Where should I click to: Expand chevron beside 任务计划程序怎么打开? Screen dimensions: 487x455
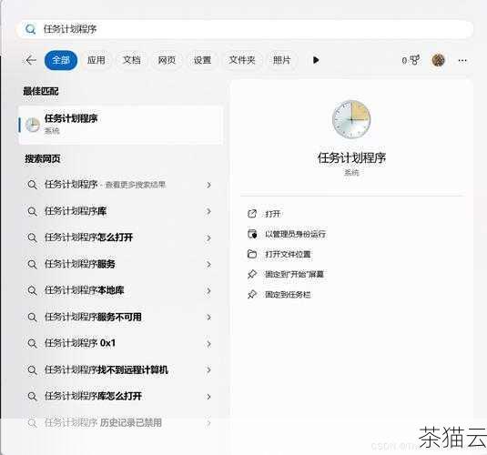(x=208, y=238)
